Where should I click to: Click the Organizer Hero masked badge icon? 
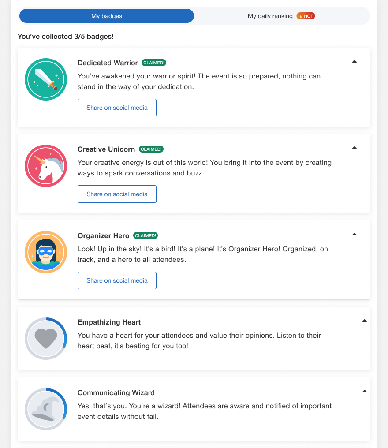coord(46,253)
